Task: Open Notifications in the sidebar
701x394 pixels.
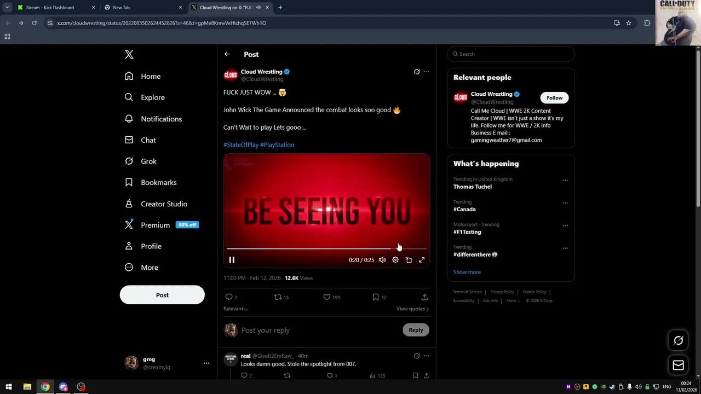Action: tap(161, 119)
